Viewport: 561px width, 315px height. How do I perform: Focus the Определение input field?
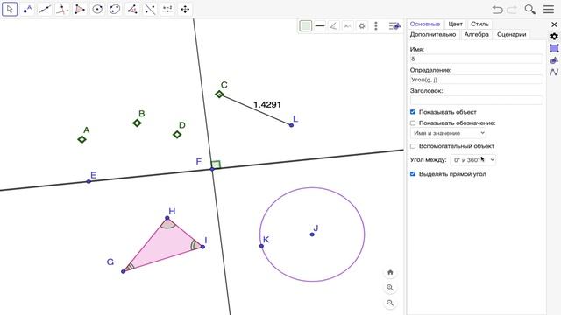(476, 80)
